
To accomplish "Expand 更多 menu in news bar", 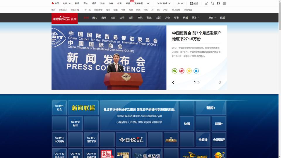I will click(196, 18).
